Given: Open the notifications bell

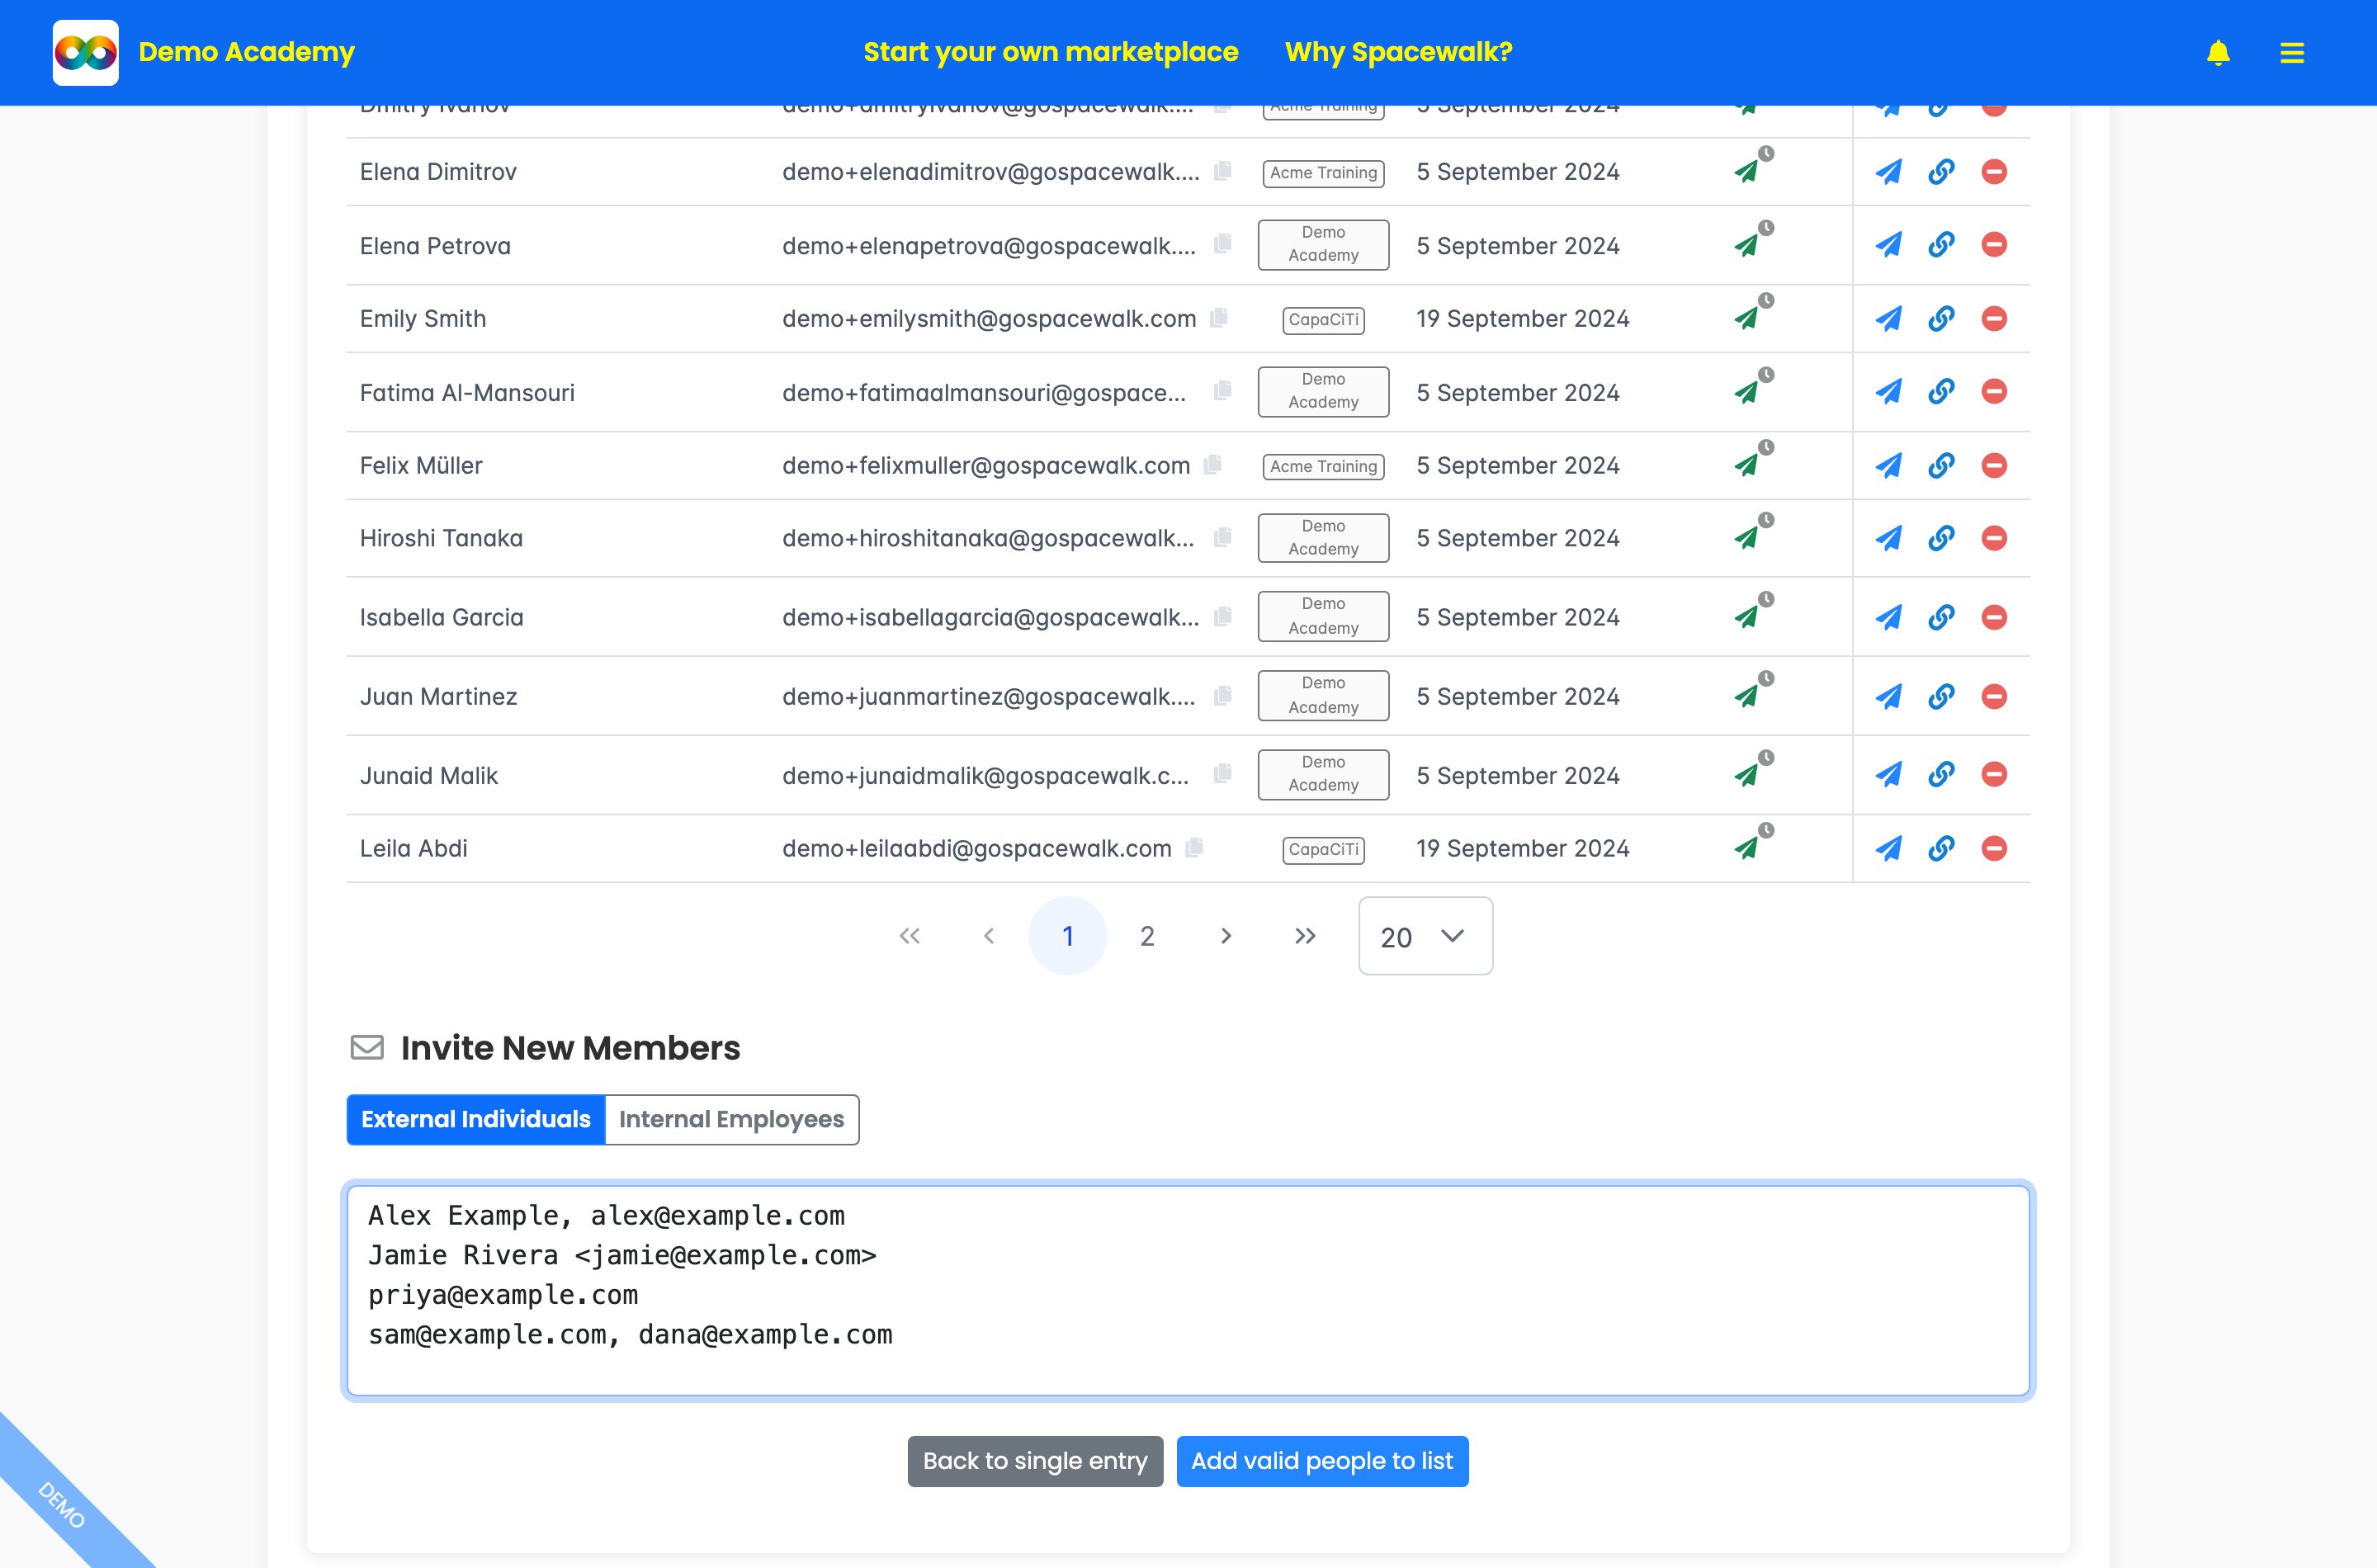Looking at the screenshot, I should coord(2218,52).
